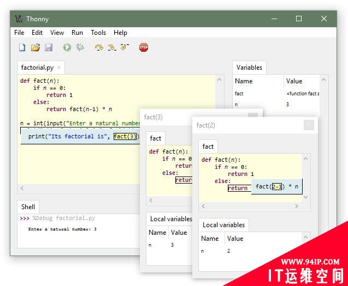Click left arrow of fact(2) horizontal scrollbar
This screenshot has width=348, height=286.
click(203, 206)
